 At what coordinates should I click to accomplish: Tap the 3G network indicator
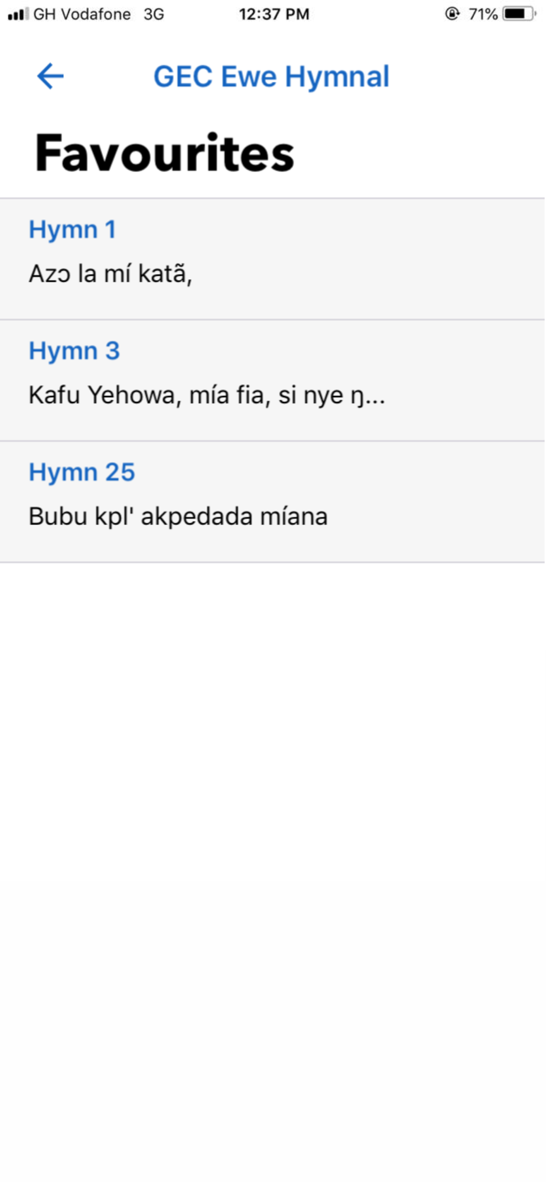(x=154, y=14)
